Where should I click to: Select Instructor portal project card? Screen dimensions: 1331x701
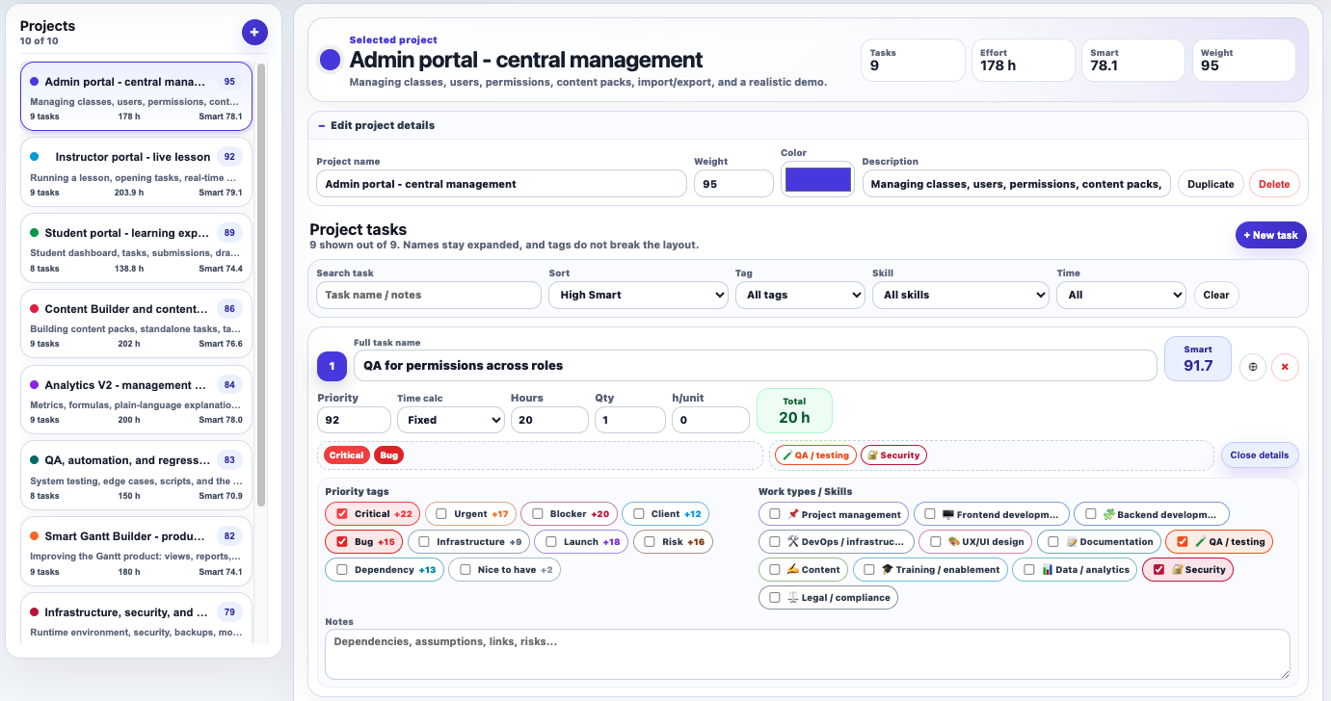coord(136,171)
